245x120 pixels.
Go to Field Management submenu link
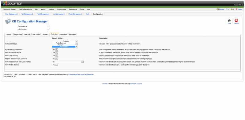coord(43,14)
